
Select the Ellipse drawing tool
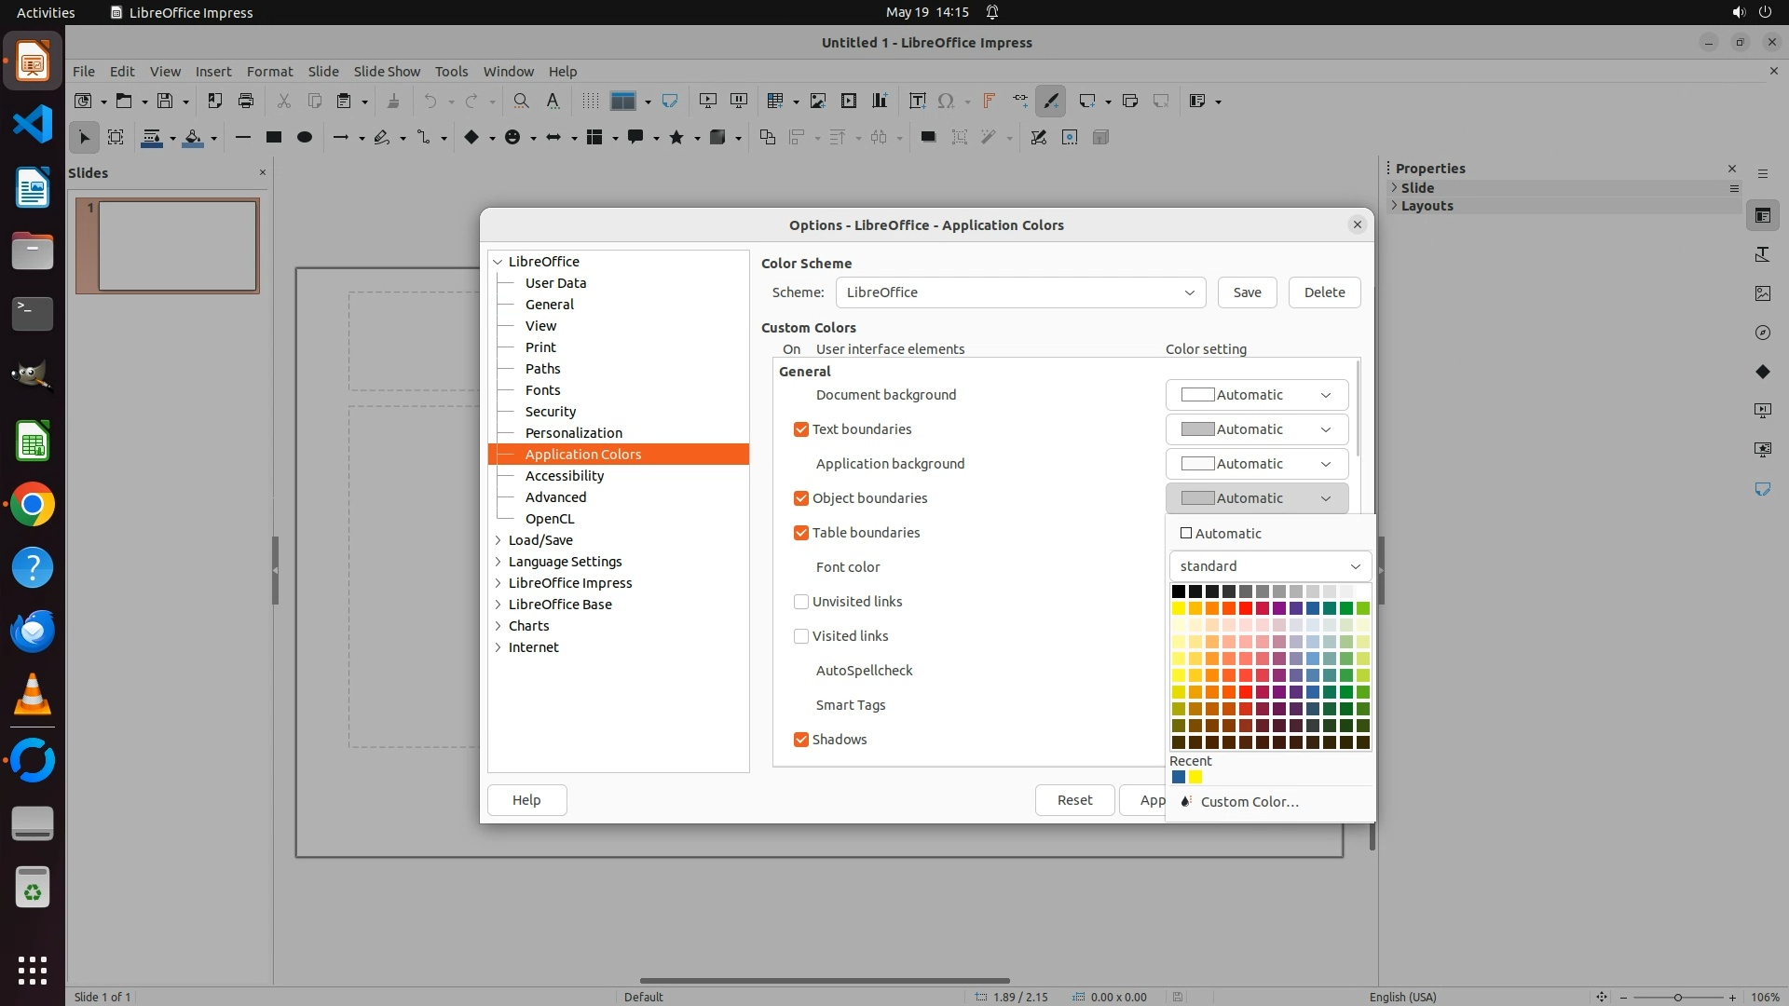click(x=304, y=137)
